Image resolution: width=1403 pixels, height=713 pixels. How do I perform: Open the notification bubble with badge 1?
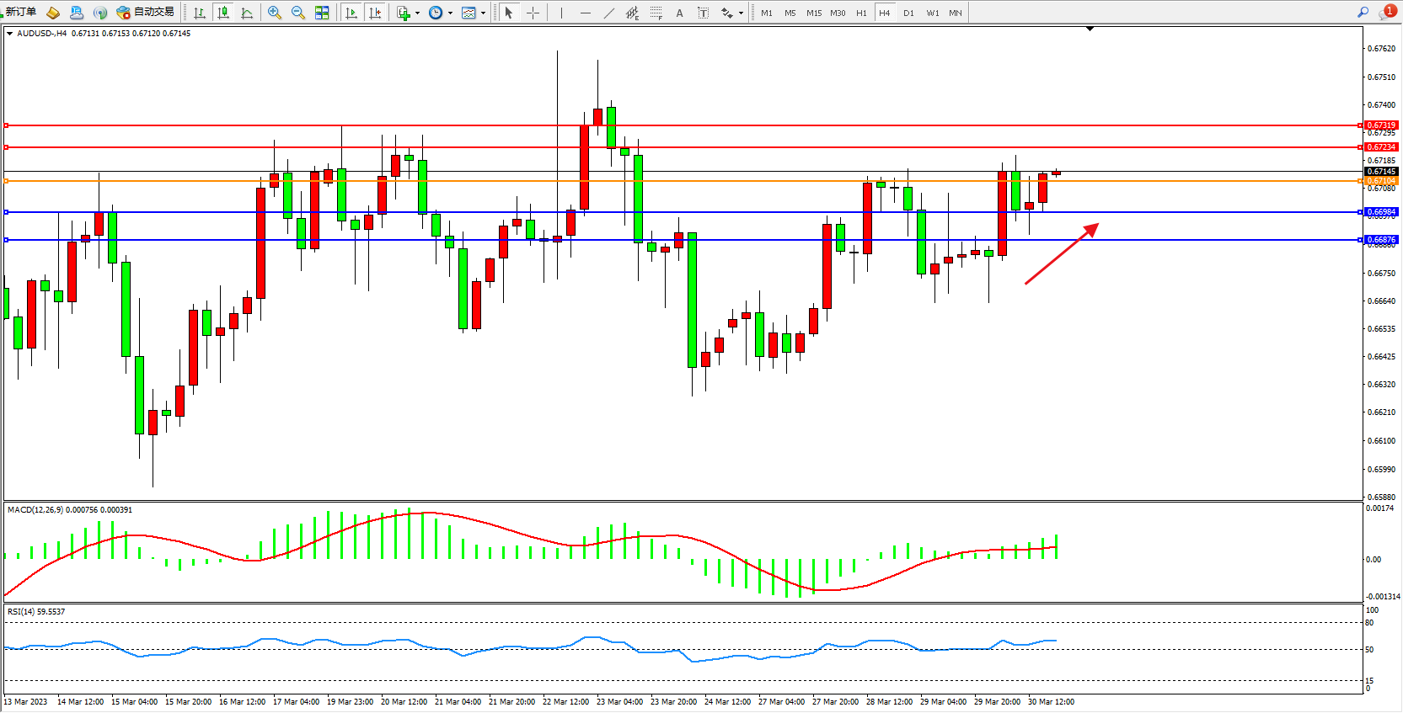[1387, 12]
